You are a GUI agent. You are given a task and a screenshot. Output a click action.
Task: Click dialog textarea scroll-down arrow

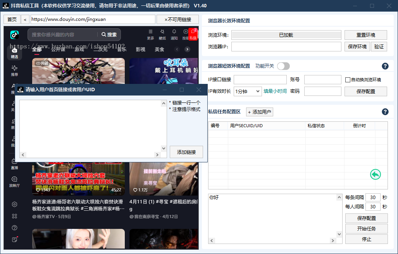pos(164,148)
